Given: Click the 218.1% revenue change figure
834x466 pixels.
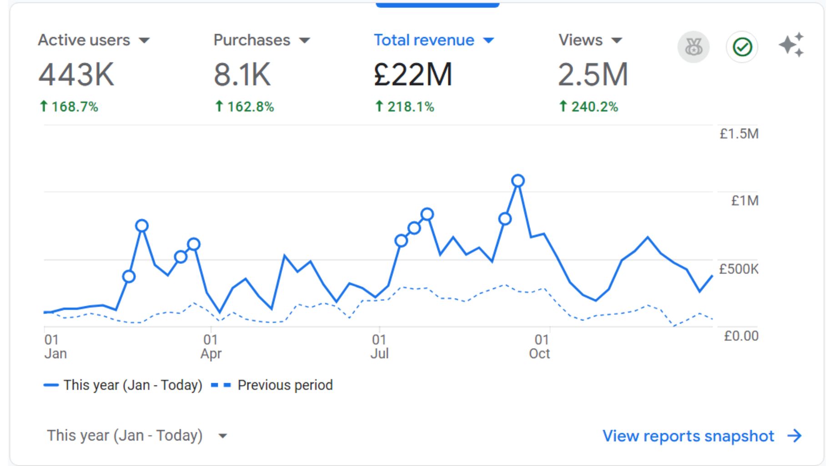Looking at the screenshot, I should click(x=410, y=107).
